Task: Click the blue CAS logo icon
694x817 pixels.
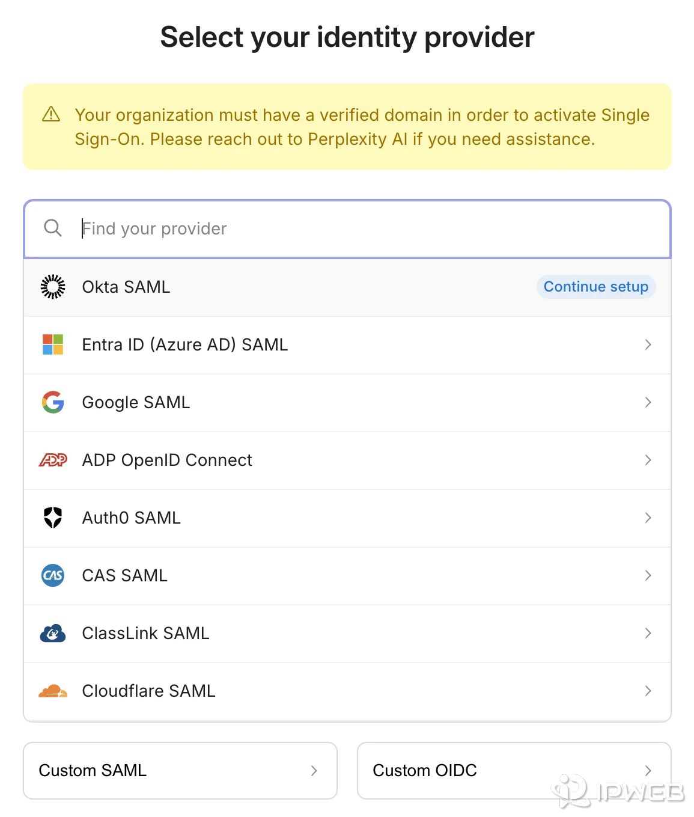Action: 53,575
